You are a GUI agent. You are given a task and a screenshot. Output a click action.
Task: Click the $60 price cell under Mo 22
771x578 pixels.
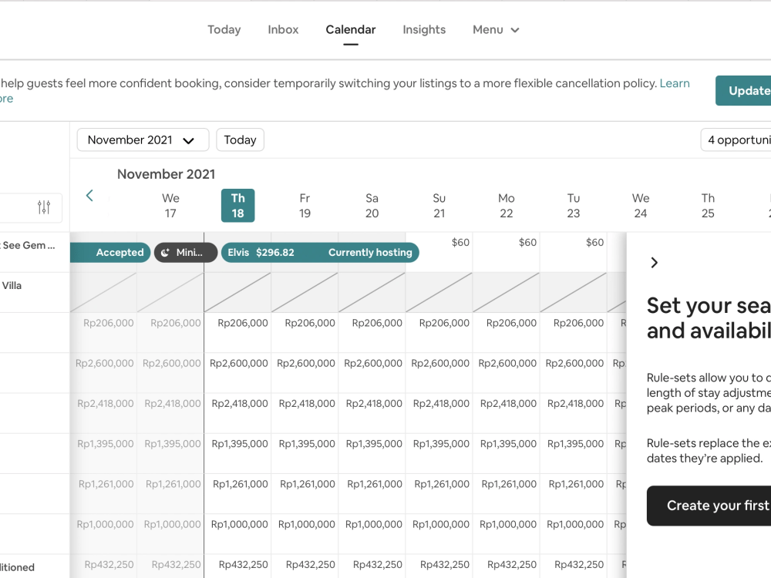(507, 252)
